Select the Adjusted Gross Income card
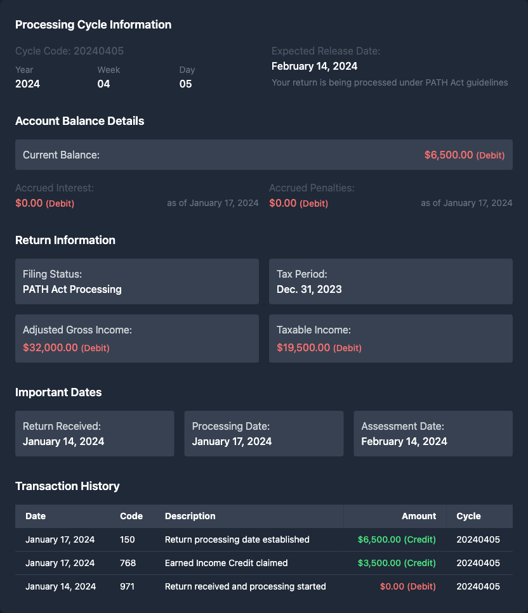The width and height of the screenshot is (528, 613). click(x=137, y=339)
